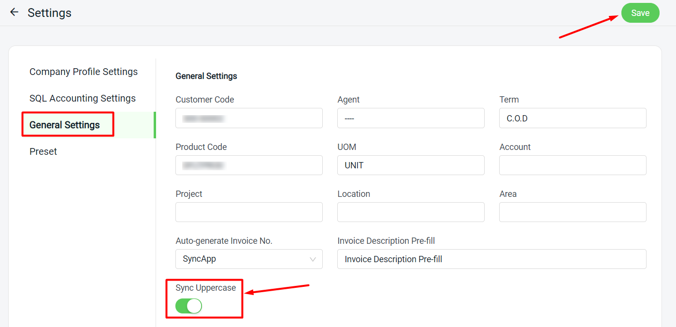
Task: Click the Invoice Description Pre-fill field
Action: click(x=491, y=259)
